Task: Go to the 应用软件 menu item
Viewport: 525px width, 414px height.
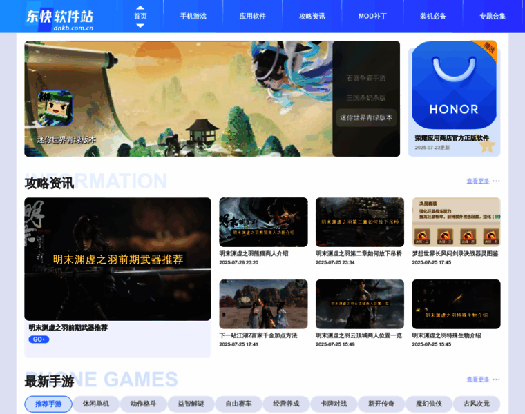Action: coord(252,16)
